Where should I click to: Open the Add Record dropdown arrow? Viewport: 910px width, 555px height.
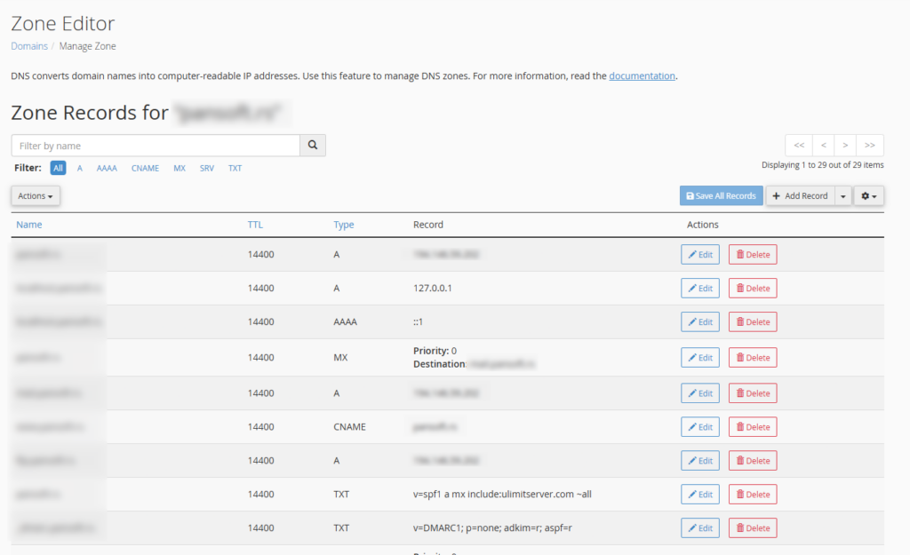point(842,196)
